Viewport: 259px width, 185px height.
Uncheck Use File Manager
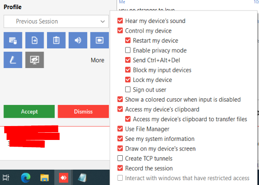click(x=120, y=129)
